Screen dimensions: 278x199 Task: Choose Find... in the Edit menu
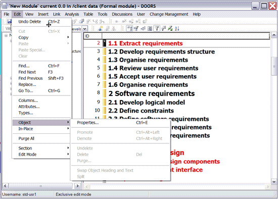coord(41,66)
